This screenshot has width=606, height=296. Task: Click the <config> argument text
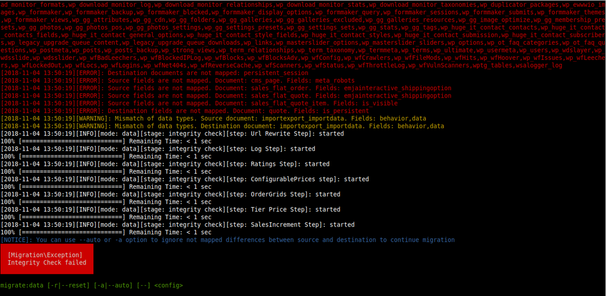[x=169, y=286]
